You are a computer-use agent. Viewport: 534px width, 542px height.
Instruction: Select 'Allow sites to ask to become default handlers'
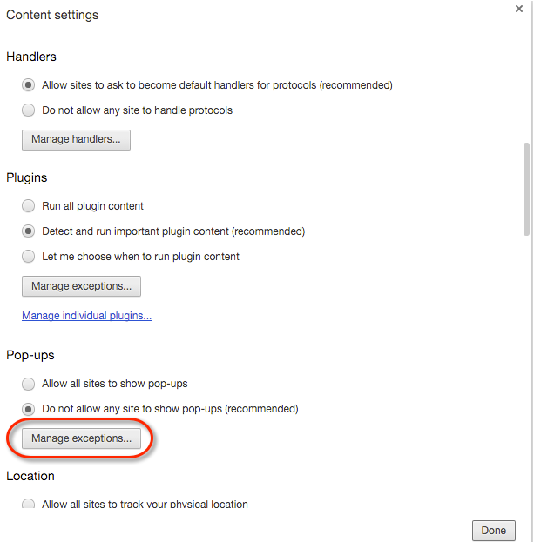29,85
